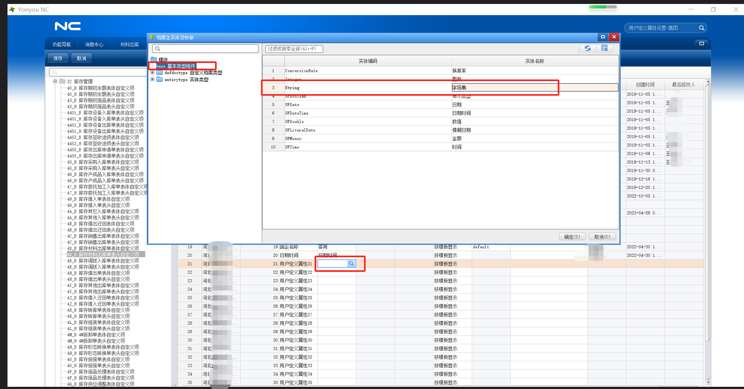The height and width of the screenshot is (389, 744).
Task: Click 取消(C) in the dialog
Action: (x=602, y=237)
